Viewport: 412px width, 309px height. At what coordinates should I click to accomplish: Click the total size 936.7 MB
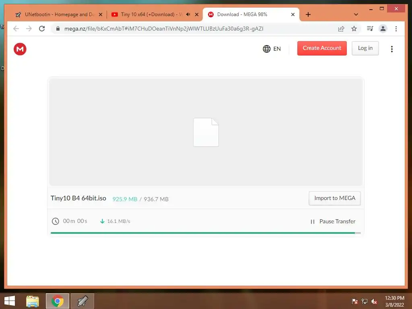click(156, 199)
